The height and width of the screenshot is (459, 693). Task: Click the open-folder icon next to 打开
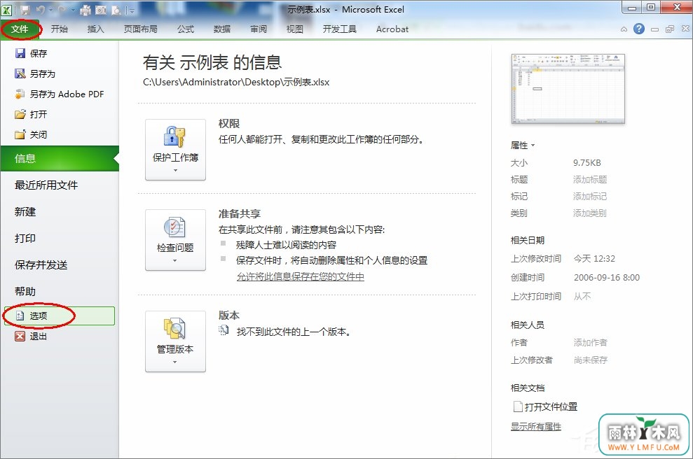pyautogui.click(x=20, y=114)
